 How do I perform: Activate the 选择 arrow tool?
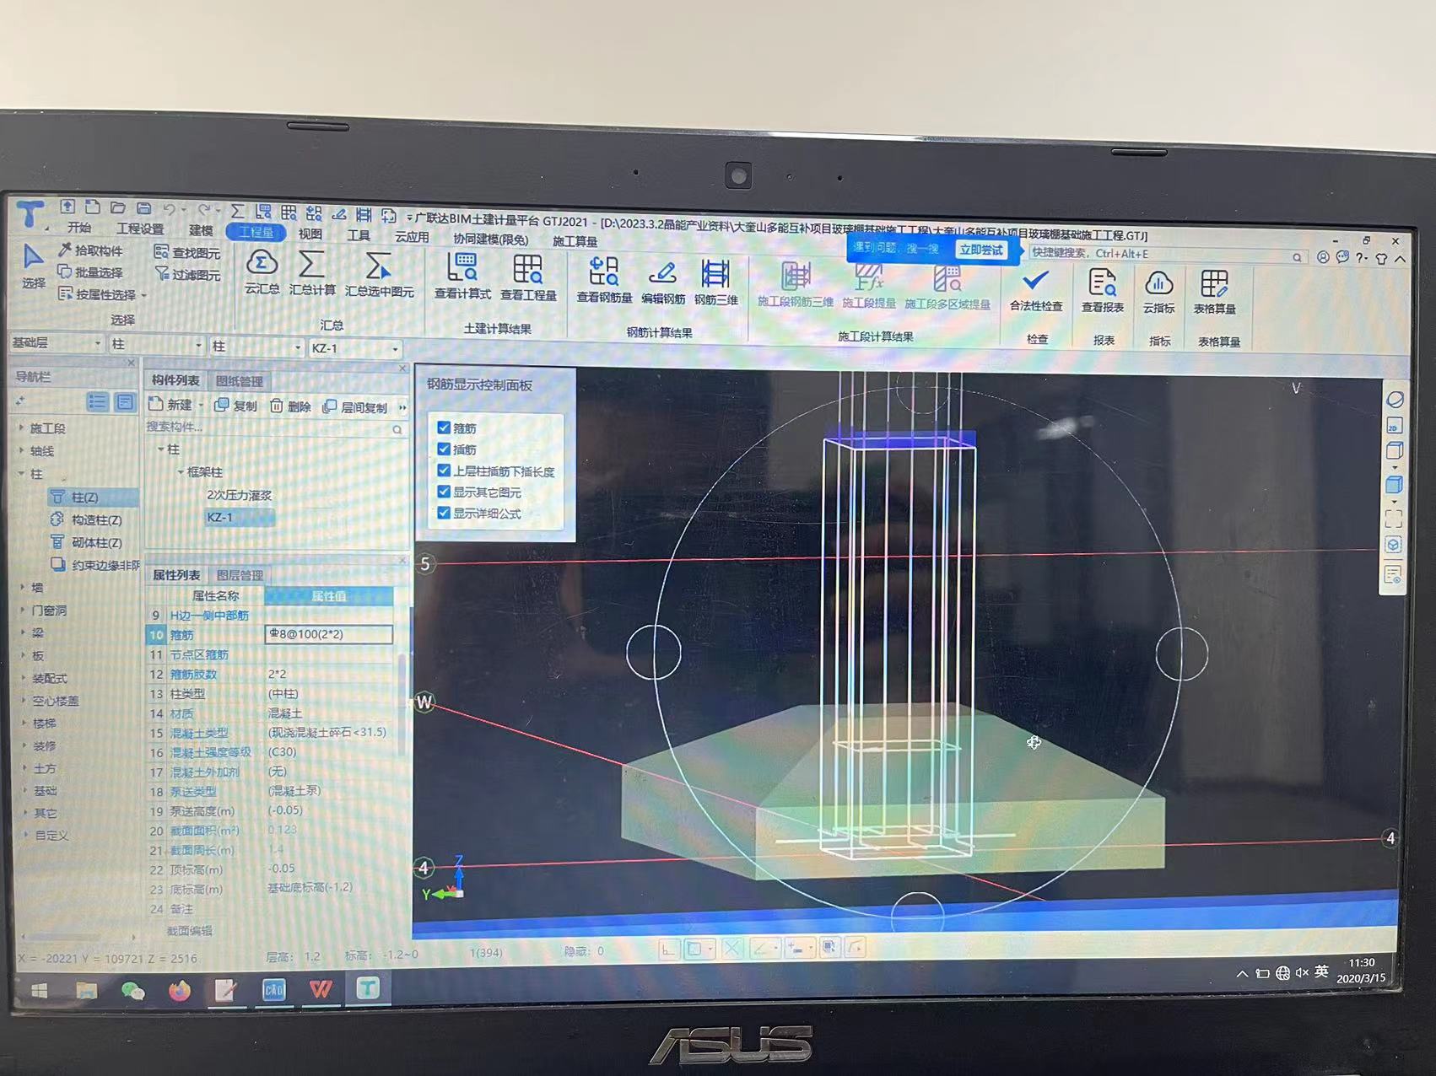[33, 266]
